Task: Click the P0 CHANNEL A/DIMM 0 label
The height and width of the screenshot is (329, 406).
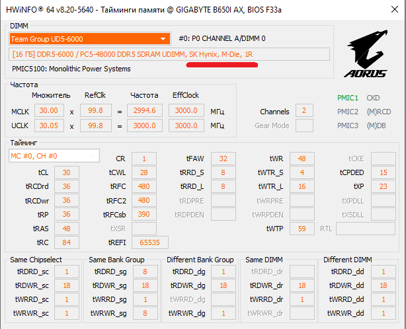Action: 222,38
